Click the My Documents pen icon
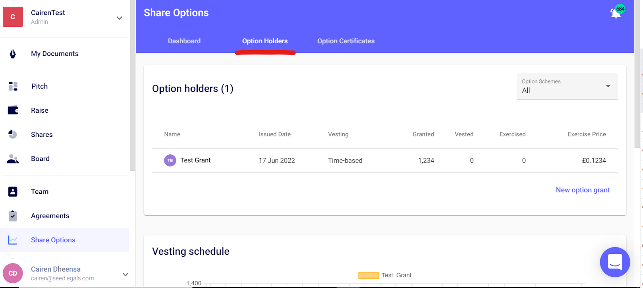Image resolution: width=643 pixels, height=288 pixels. [x=13, y=54]
